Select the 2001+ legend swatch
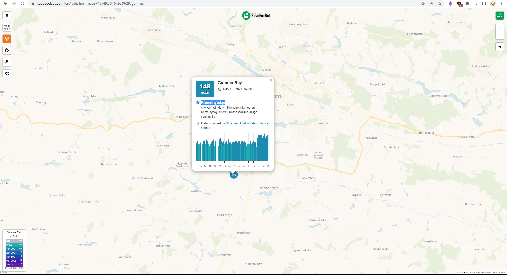 point(14,264)
